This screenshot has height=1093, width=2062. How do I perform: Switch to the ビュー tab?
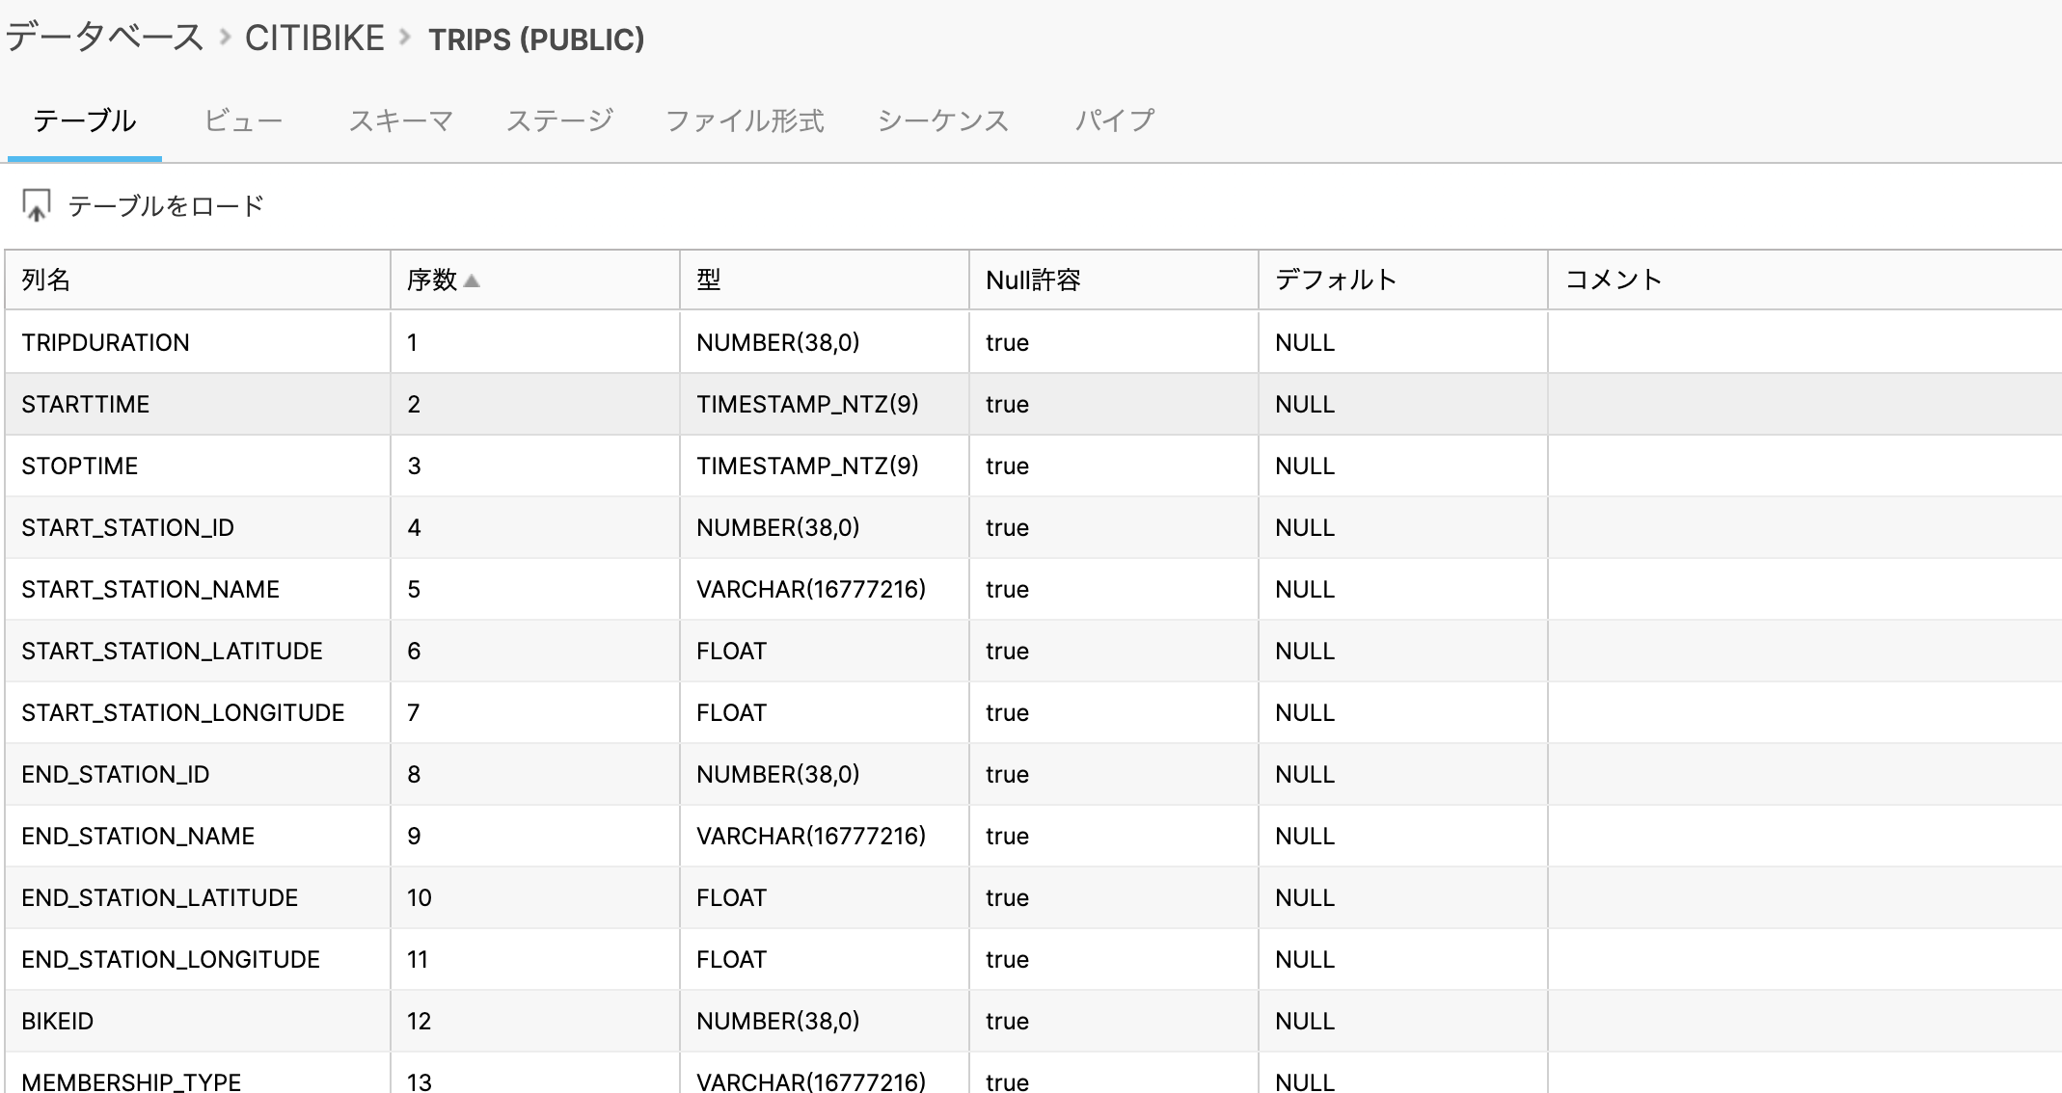coord(243,120)
